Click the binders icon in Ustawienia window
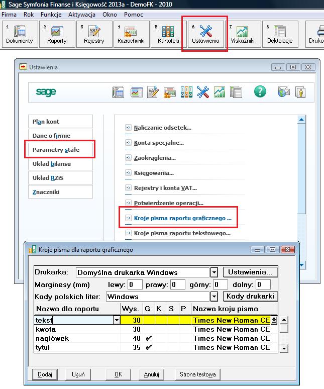The image size is (324, 389). (186, 92)
